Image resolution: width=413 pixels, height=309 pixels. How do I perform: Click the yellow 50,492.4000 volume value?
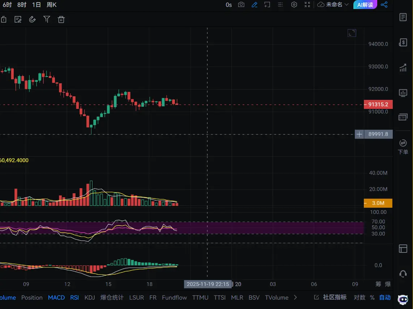pyautogui.click(x=14, y=160)
